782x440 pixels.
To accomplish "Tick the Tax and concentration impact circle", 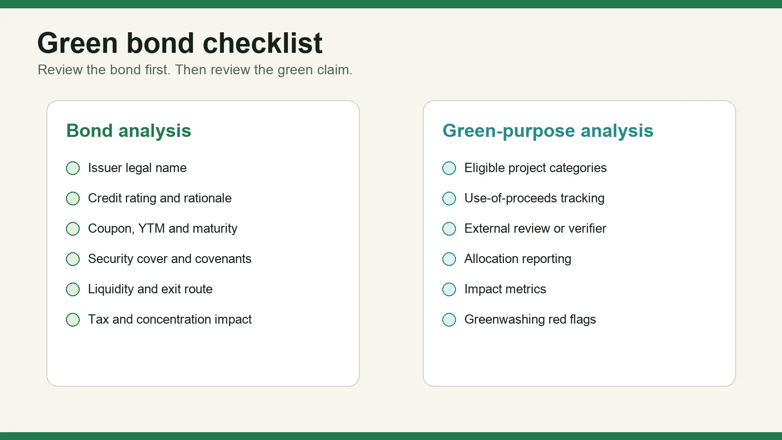I will click(x=73, y=320).
